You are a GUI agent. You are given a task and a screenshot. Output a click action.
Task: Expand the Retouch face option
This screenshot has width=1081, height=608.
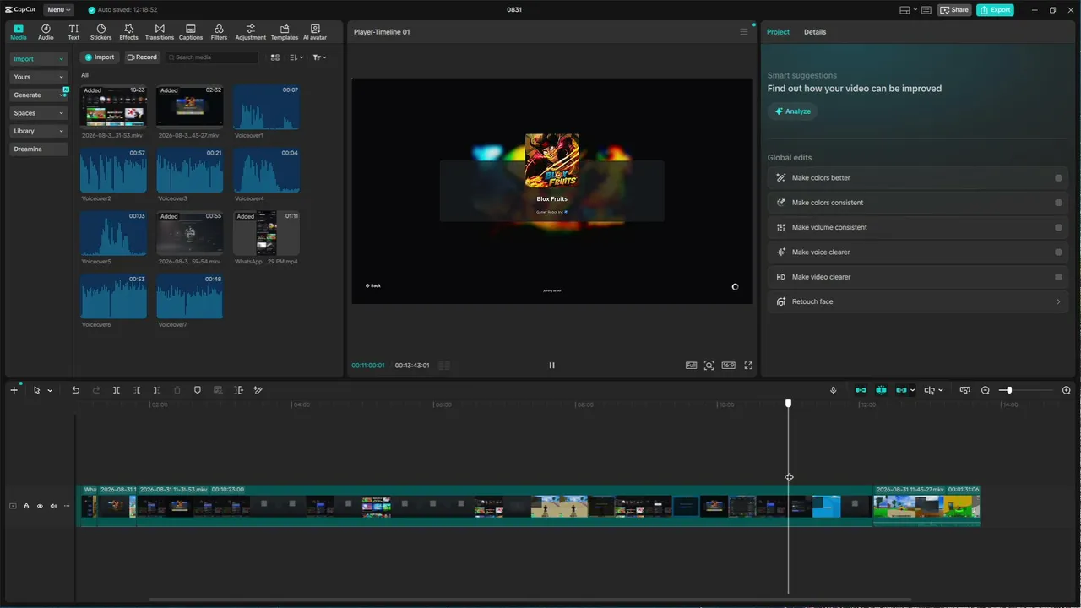917,301
